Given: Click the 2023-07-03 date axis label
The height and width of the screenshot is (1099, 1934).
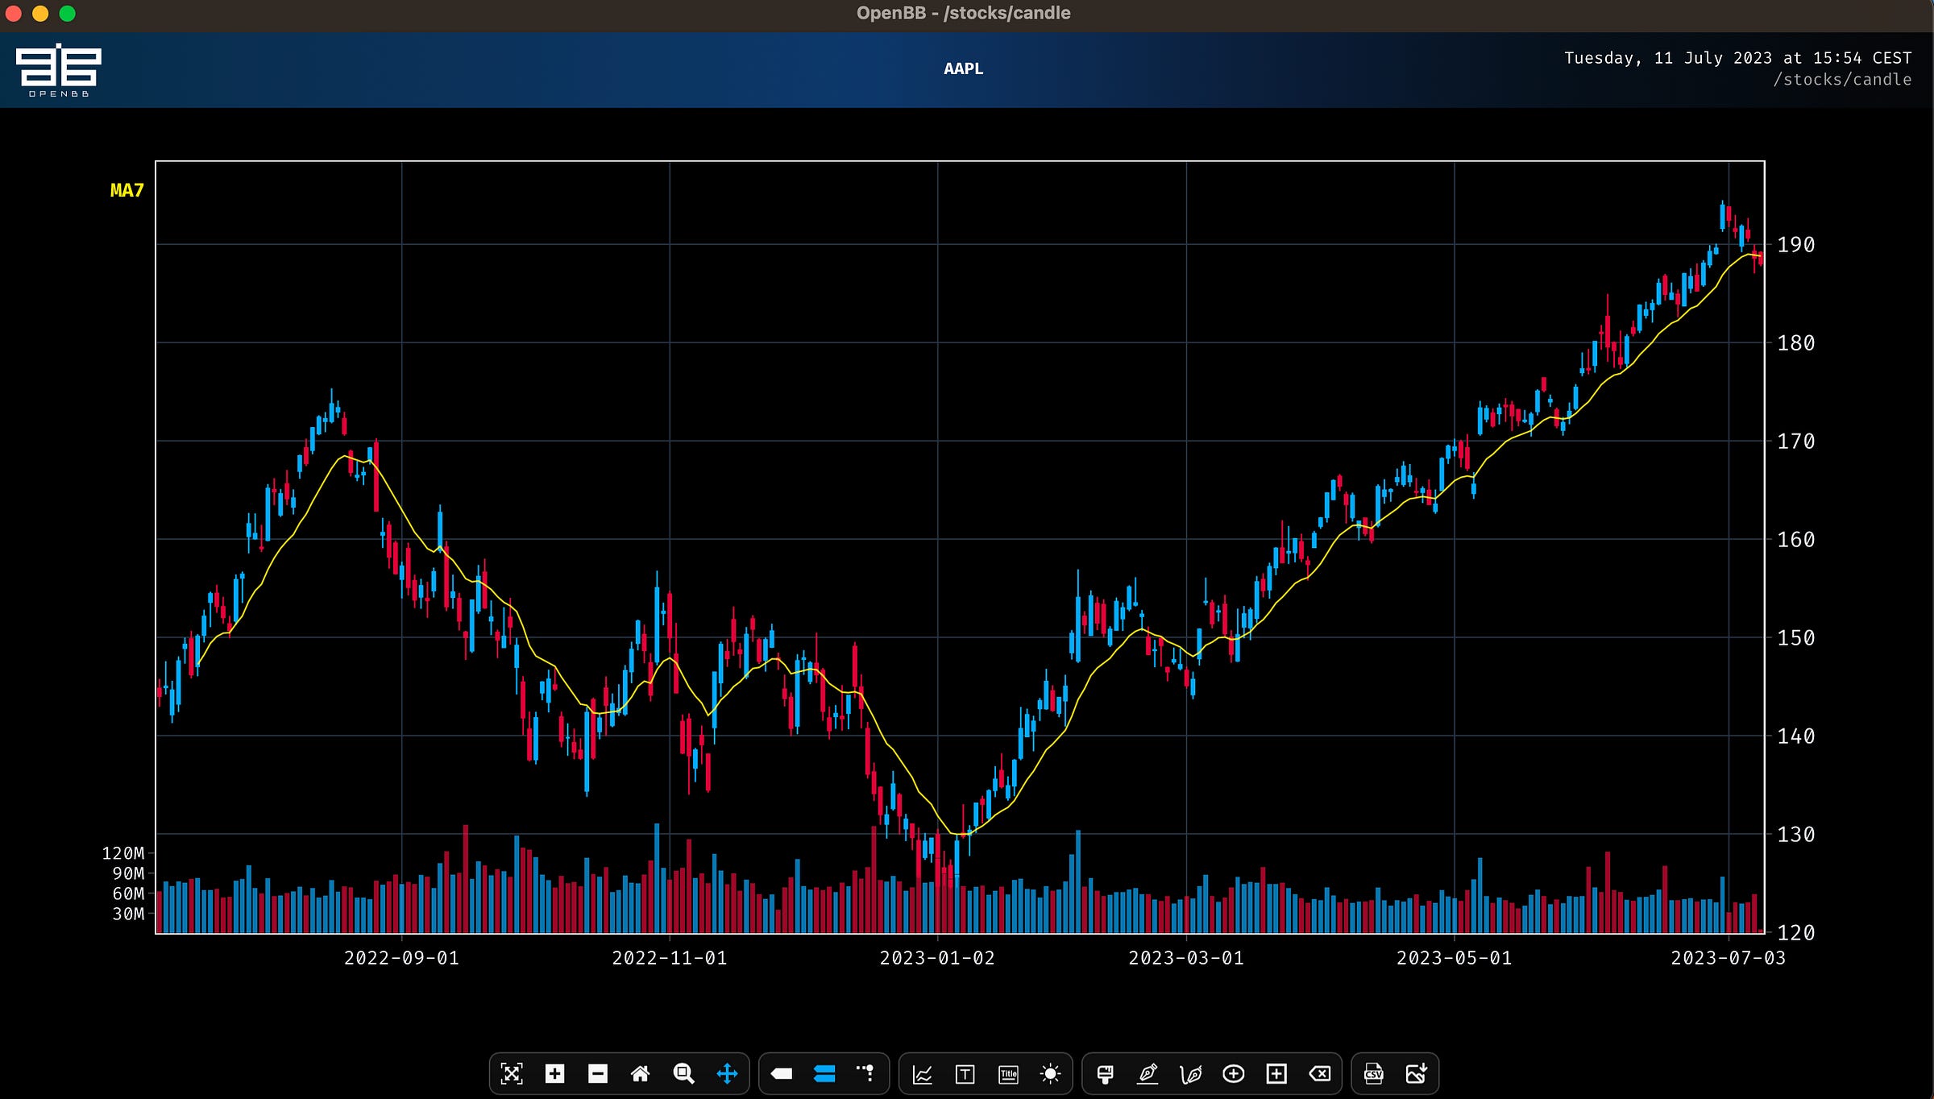Looking at the screenshot, I should click(x=1728, y=958).
